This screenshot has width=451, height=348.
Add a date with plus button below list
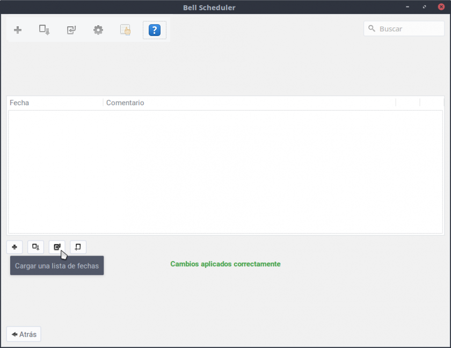coord(14,247)
